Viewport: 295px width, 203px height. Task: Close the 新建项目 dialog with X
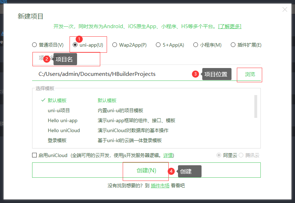click(x=285, y=9)
